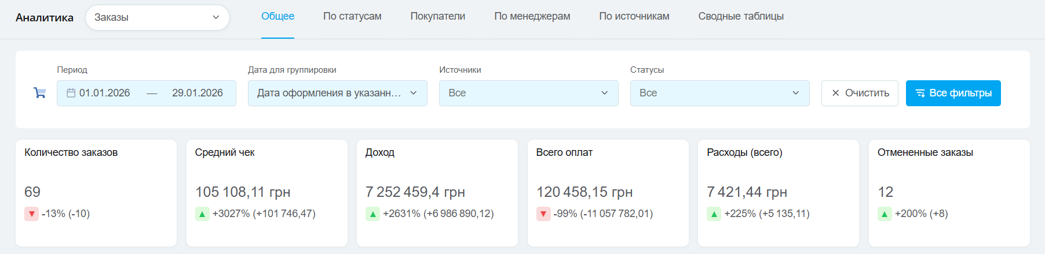Select the Сводные таблицы tab
Viewport: 1045px width, 254px height.
click(740, 16)
